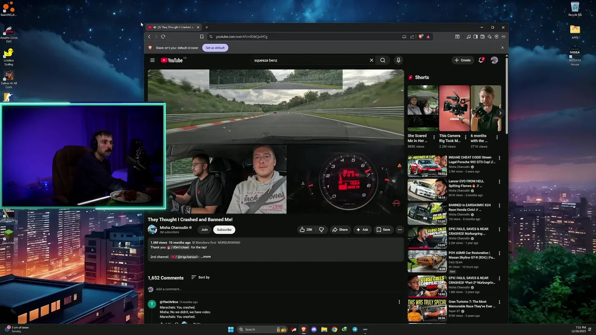
Task: Go to the YouTube home logo
Action: click(172, 60)
